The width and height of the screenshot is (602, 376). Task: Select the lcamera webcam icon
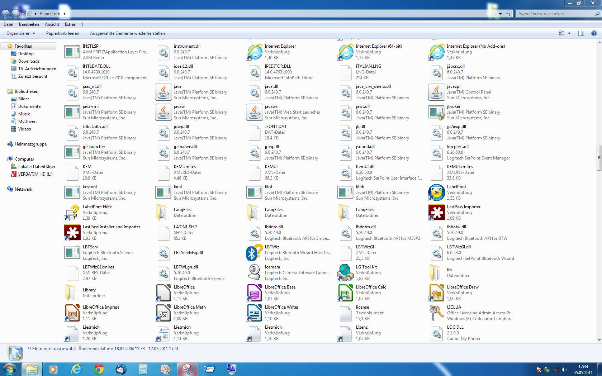coord(254,273)
